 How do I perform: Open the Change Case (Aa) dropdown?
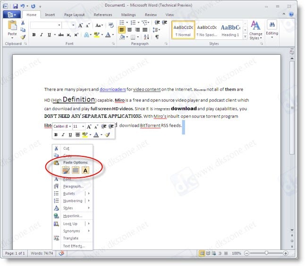[x=99, y=26]
